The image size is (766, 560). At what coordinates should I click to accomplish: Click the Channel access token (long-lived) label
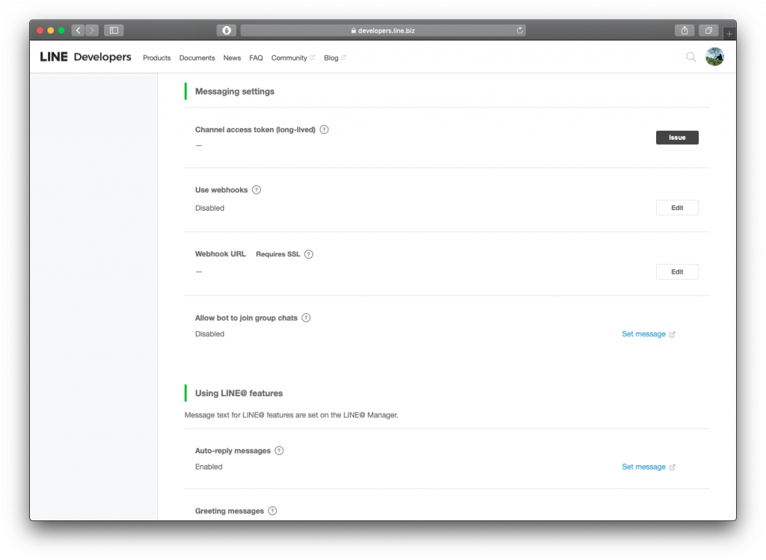(x=255, y=129)
